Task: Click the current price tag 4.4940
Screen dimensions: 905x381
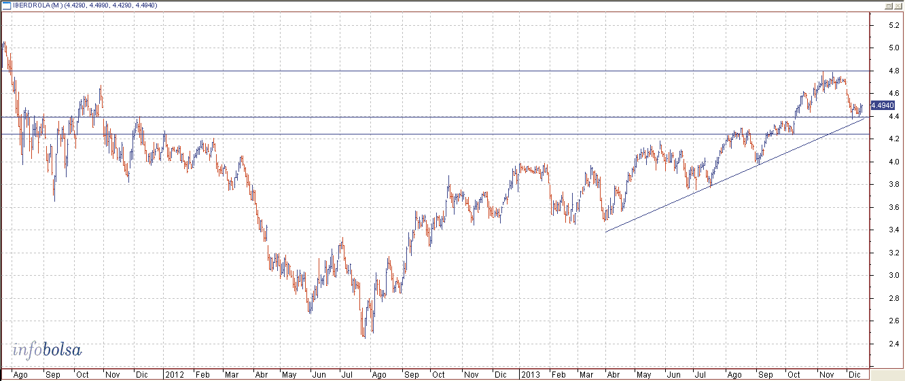Action: click(883, 105)
